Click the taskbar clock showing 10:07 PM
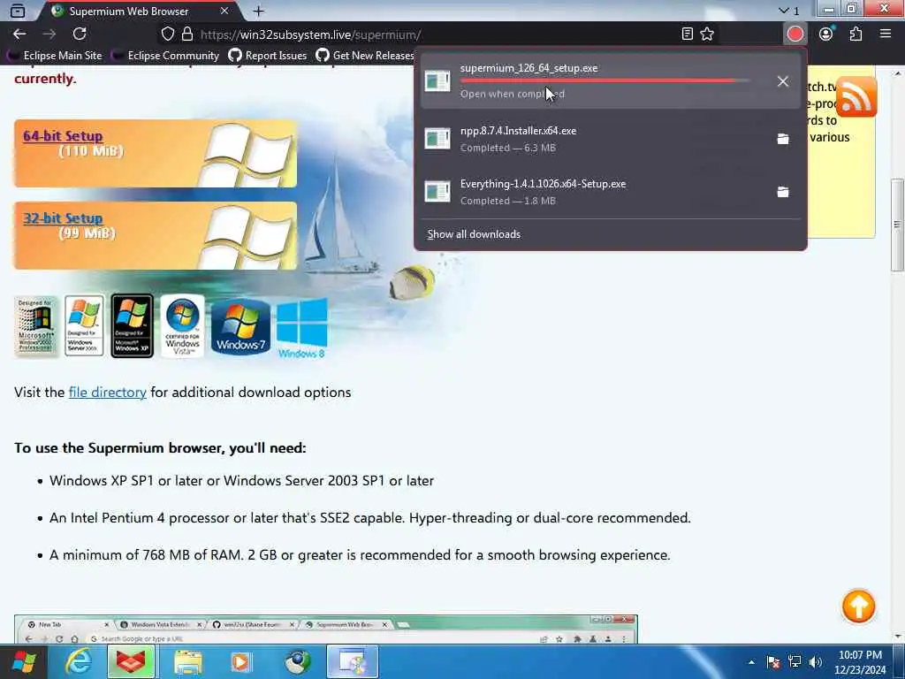 tap(860, 661)
